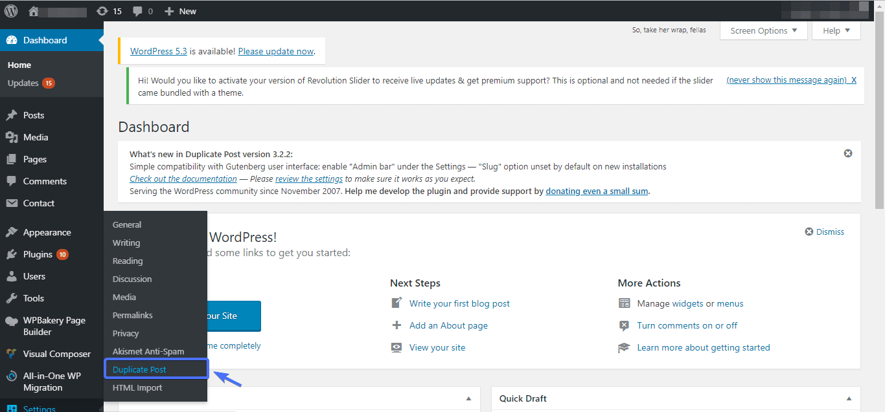Click the Plugins plug icon
Viewport: 885px width, 412px height.
12,254
